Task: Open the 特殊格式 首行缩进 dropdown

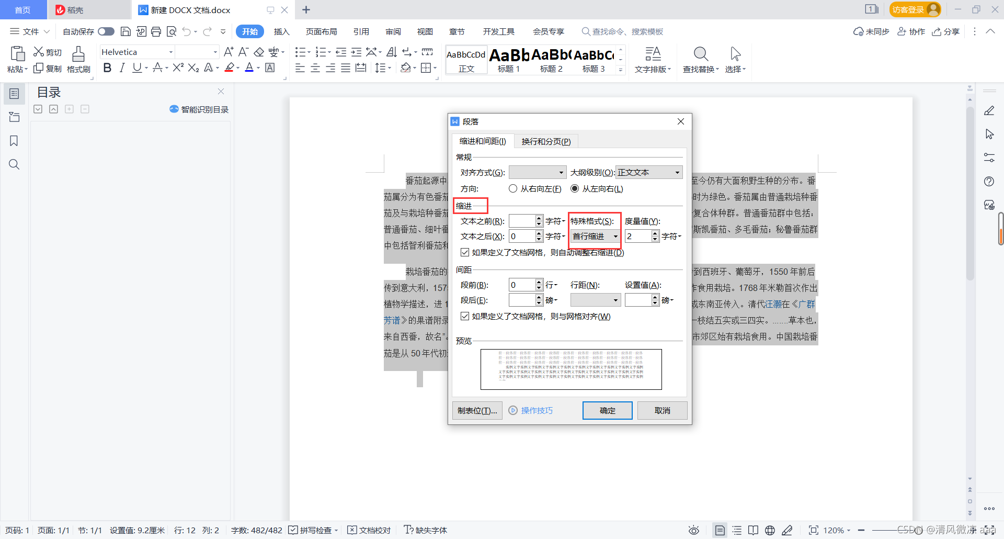Action: 615,237
